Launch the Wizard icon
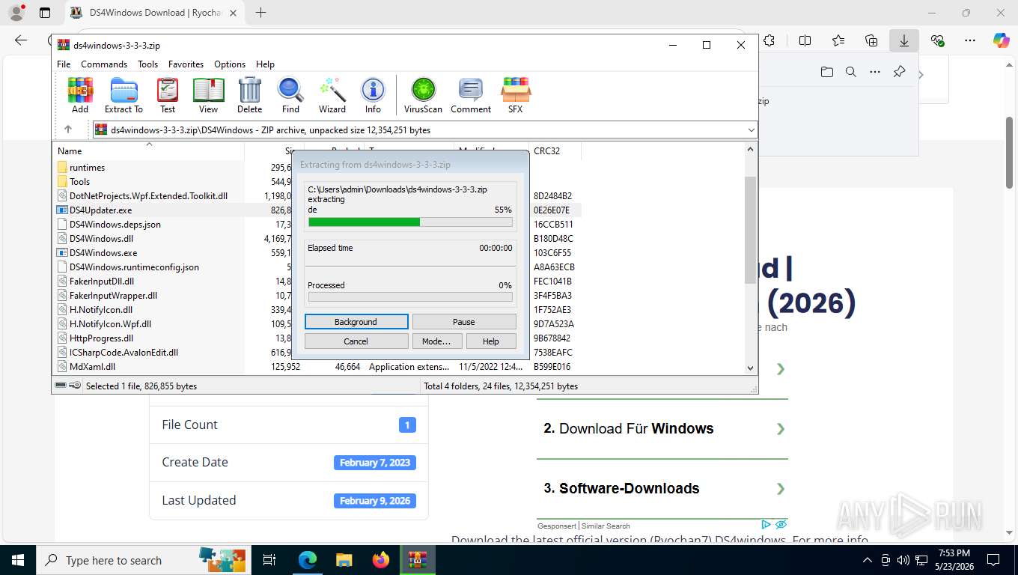This screenshot has height=575, width=1018. [x=332, y=94]
